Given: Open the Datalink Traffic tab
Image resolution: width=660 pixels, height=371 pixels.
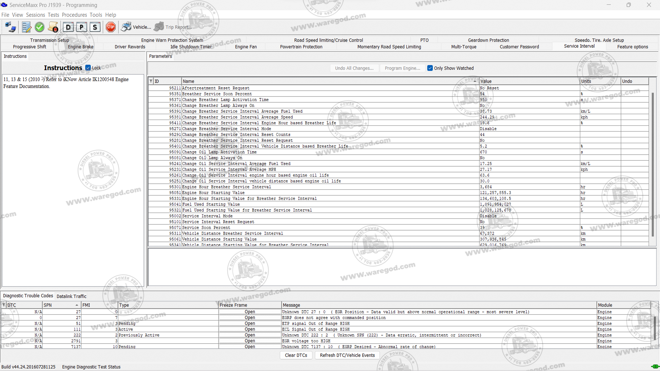Looking at the screenshot, I should click(x=71, y=296).
